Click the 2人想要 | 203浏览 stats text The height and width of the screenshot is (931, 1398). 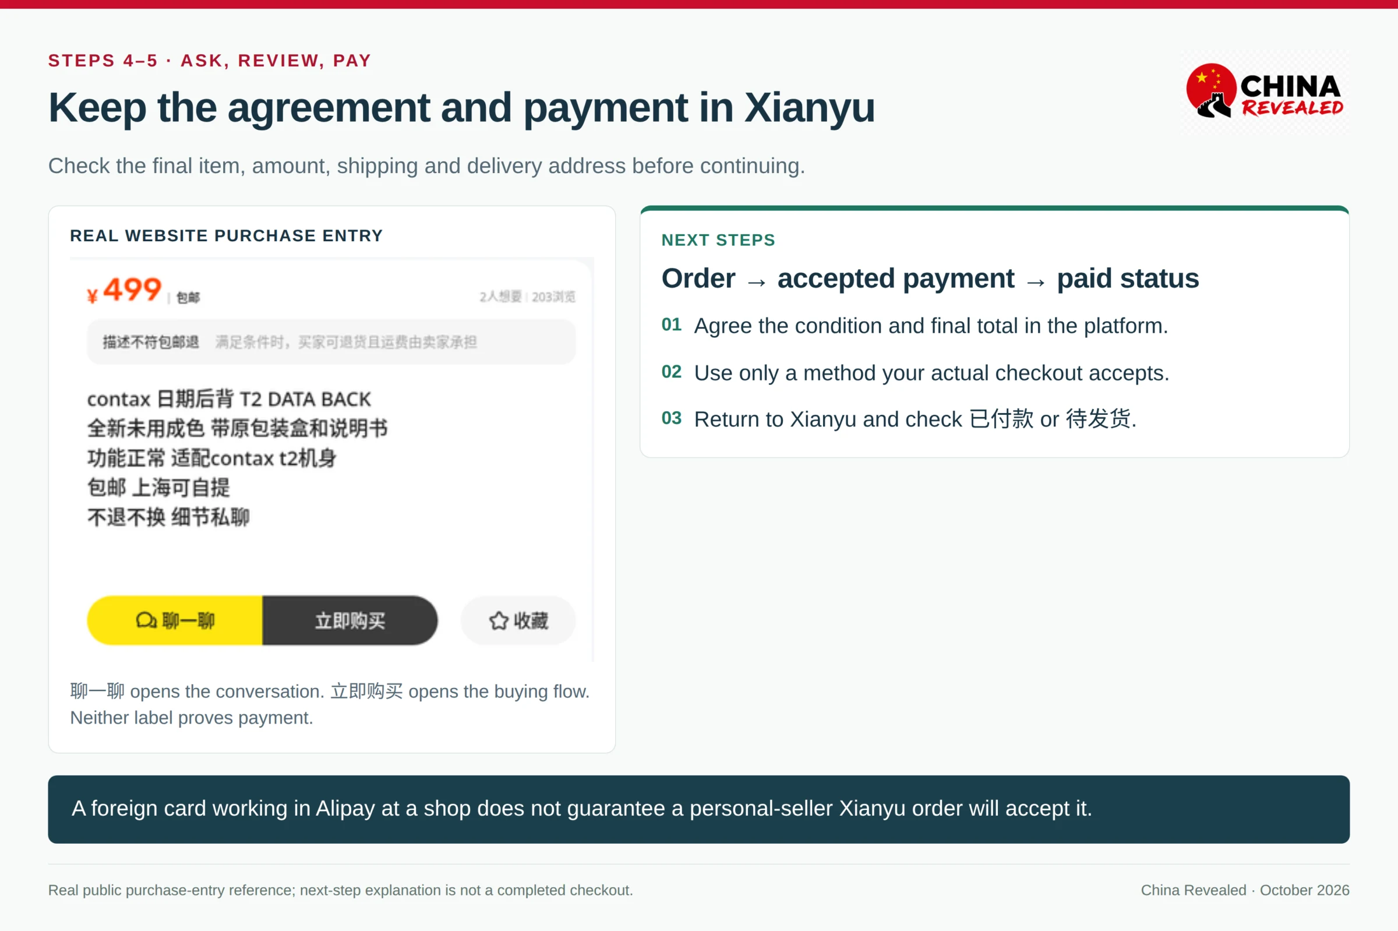[x=527, y=297]
